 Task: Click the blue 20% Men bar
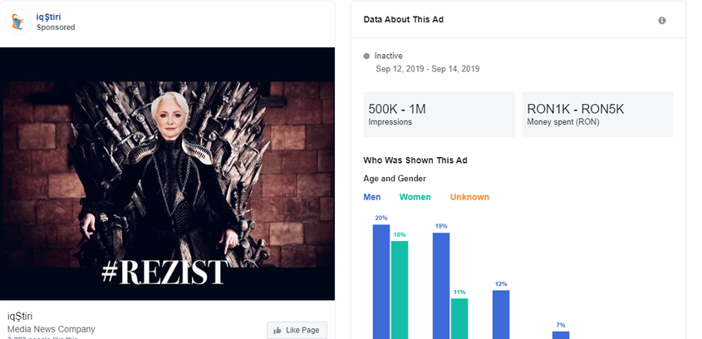coord(381,281)
